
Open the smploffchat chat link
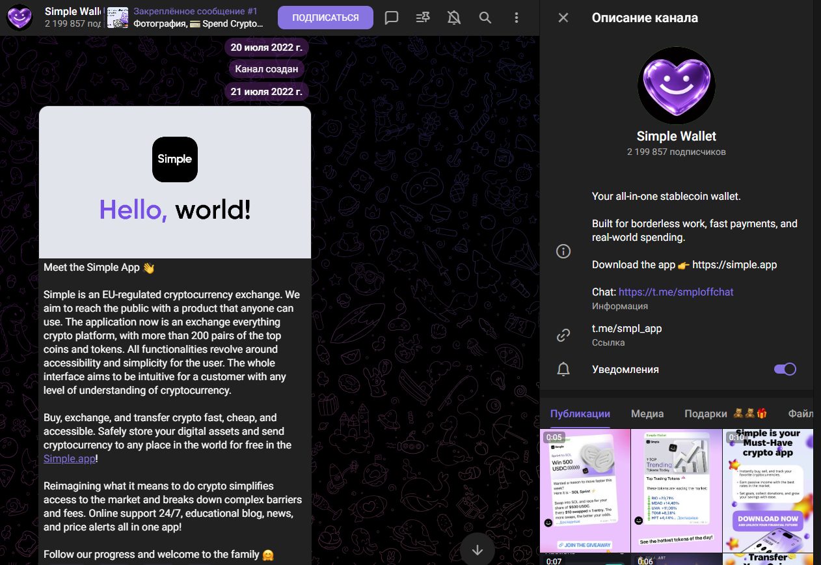pos(676,292)
